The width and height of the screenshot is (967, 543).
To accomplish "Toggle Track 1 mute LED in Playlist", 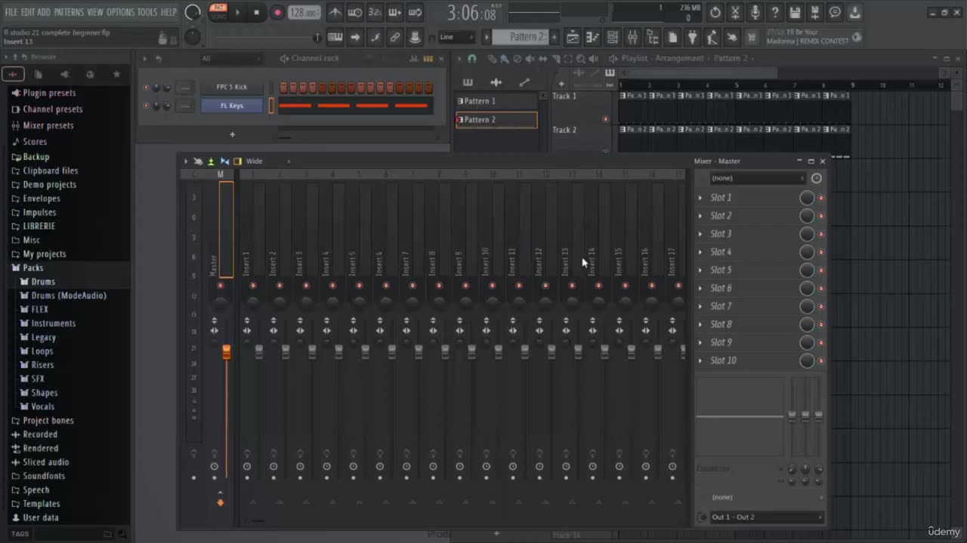I will pyautogui.click(x=605, y=119).
